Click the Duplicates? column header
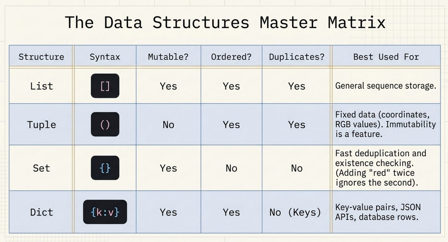The height and width of the screenshot is (242, 448). click(x=297, y=57)
